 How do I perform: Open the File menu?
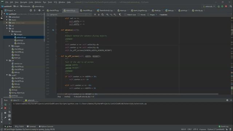point(7,2)
